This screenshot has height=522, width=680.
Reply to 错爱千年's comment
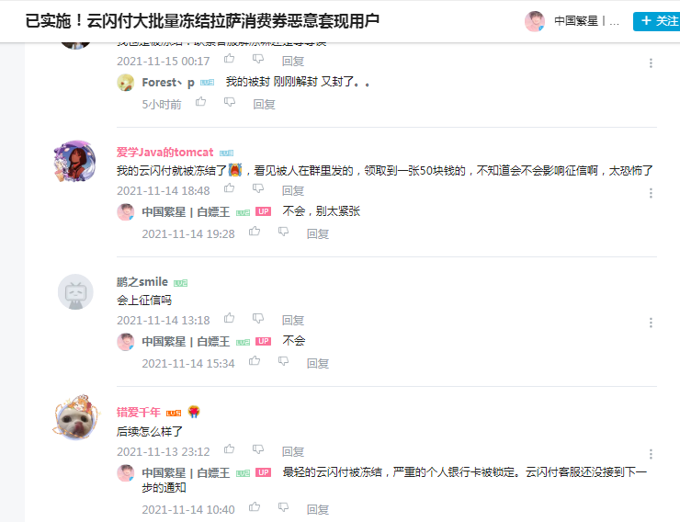pyautogui.click(x=293, y=452)
